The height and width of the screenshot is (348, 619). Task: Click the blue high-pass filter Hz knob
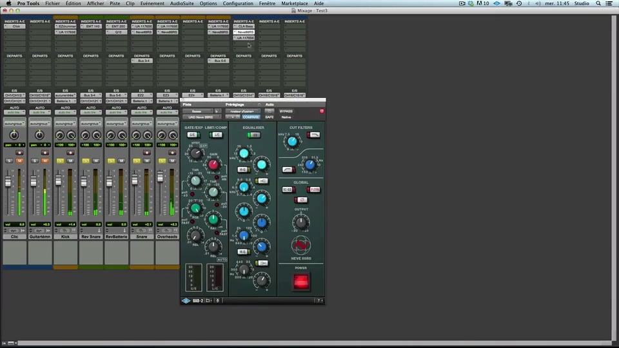(x=310, y=164)
